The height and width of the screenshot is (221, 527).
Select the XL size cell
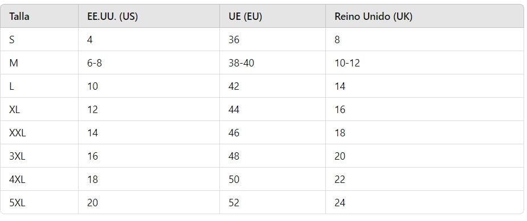(39, 109)
